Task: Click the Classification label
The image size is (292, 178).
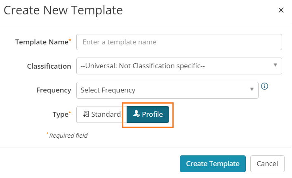Action: (49, 66)
